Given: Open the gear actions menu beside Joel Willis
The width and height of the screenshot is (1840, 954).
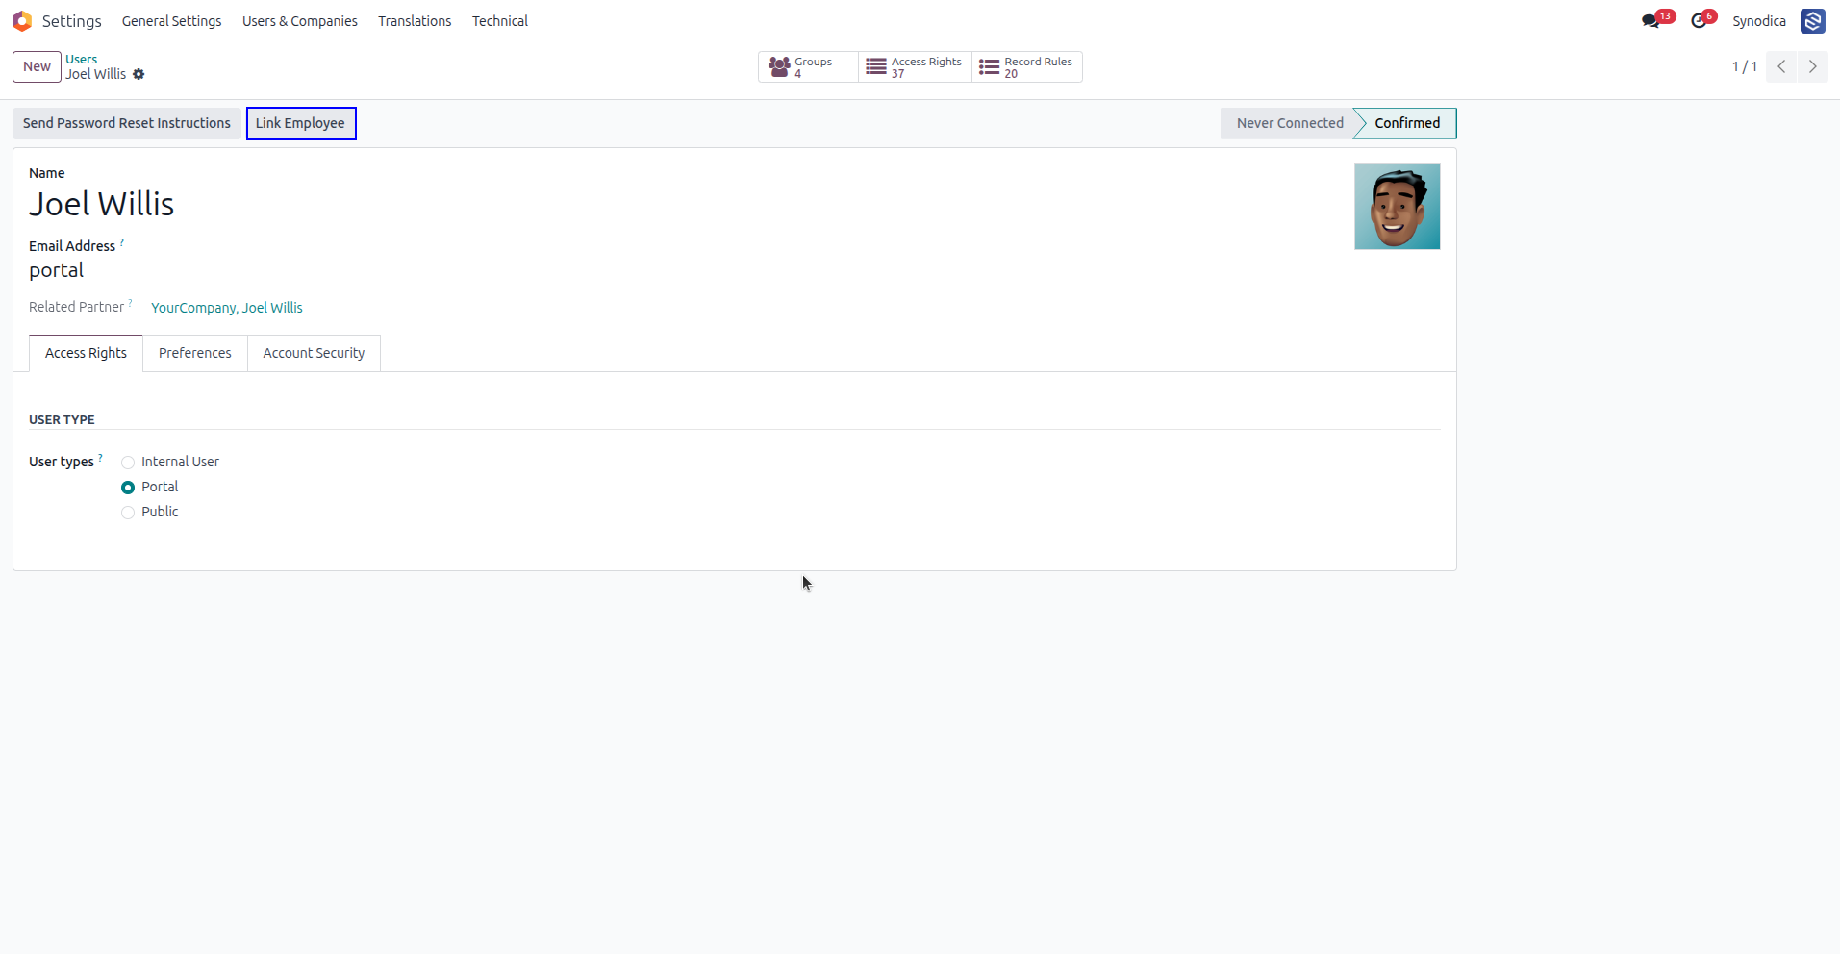Looking at the screenshot, I should click(139, 74).
